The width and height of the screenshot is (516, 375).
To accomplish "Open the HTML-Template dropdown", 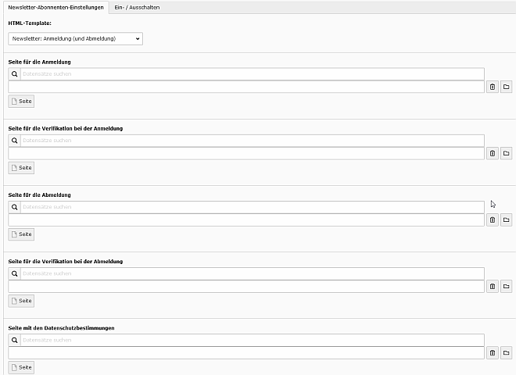I will (75, 38).
